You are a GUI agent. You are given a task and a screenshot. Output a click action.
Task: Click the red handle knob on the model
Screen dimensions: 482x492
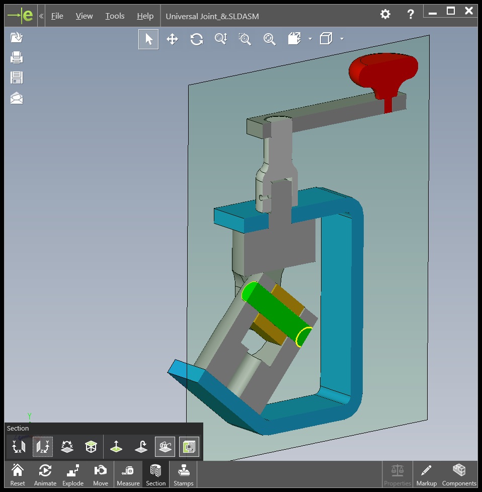tap(383, 71)
